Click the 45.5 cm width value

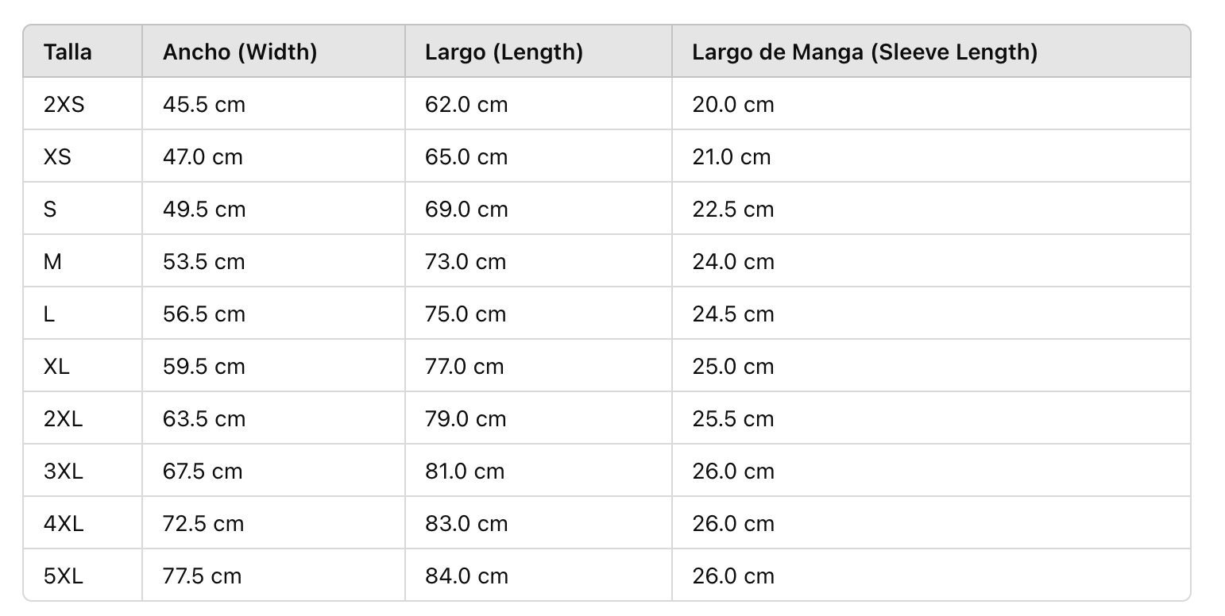(204, 105)
